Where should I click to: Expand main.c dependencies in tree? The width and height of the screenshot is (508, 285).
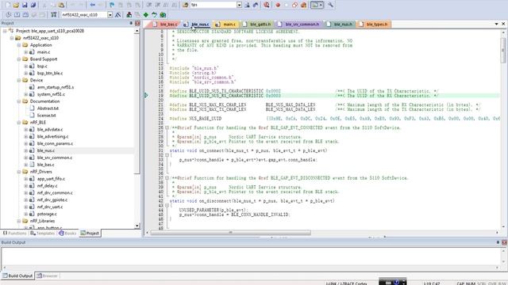[x=26, y=52]
